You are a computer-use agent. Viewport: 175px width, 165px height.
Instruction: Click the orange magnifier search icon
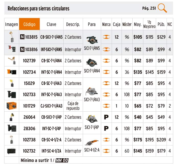click(x=162, y=8)
